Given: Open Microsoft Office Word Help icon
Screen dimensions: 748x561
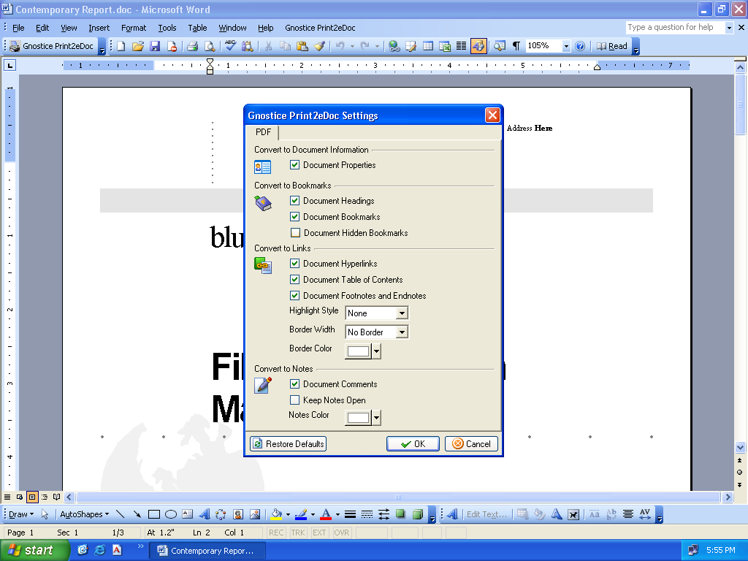Looking at the screenshot, I should pos(580,46).
